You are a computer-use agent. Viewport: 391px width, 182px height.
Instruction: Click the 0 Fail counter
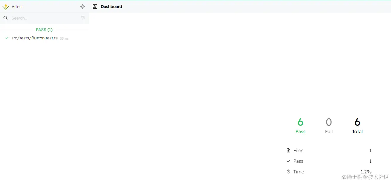click(x=329, y=126)
